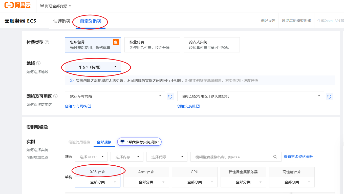Screen dimensions: 344x194
Task: Open 如何选择可用区 help link
Action: click(x=39, y=105)
